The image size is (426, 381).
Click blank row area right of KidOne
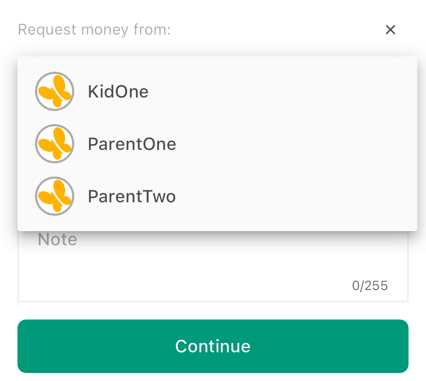point(283,91)
